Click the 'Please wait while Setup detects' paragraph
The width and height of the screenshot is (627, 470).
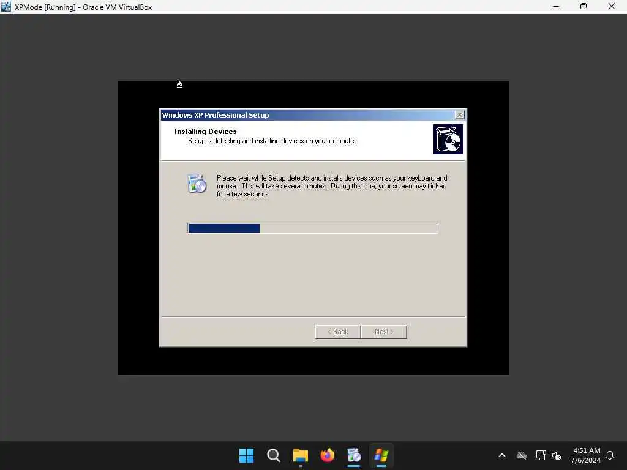coord(332,186)
